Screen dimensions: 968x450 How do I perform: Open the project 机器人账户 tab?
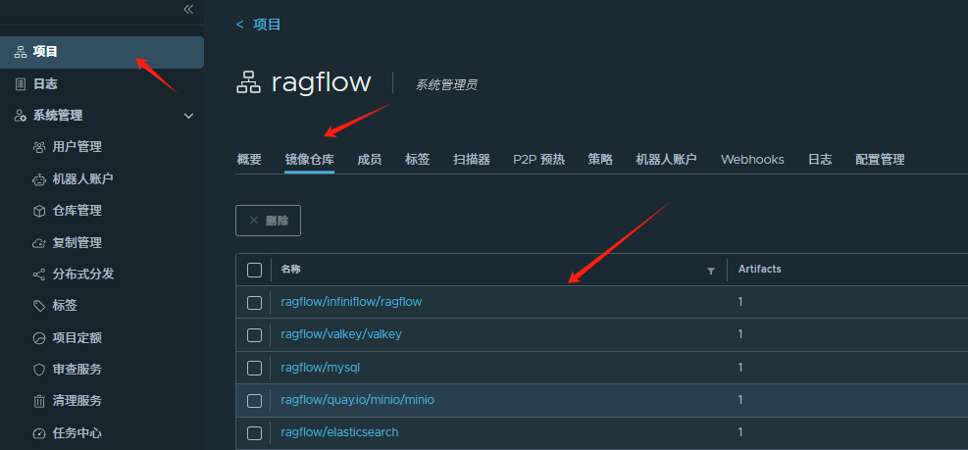pos(667,159)
